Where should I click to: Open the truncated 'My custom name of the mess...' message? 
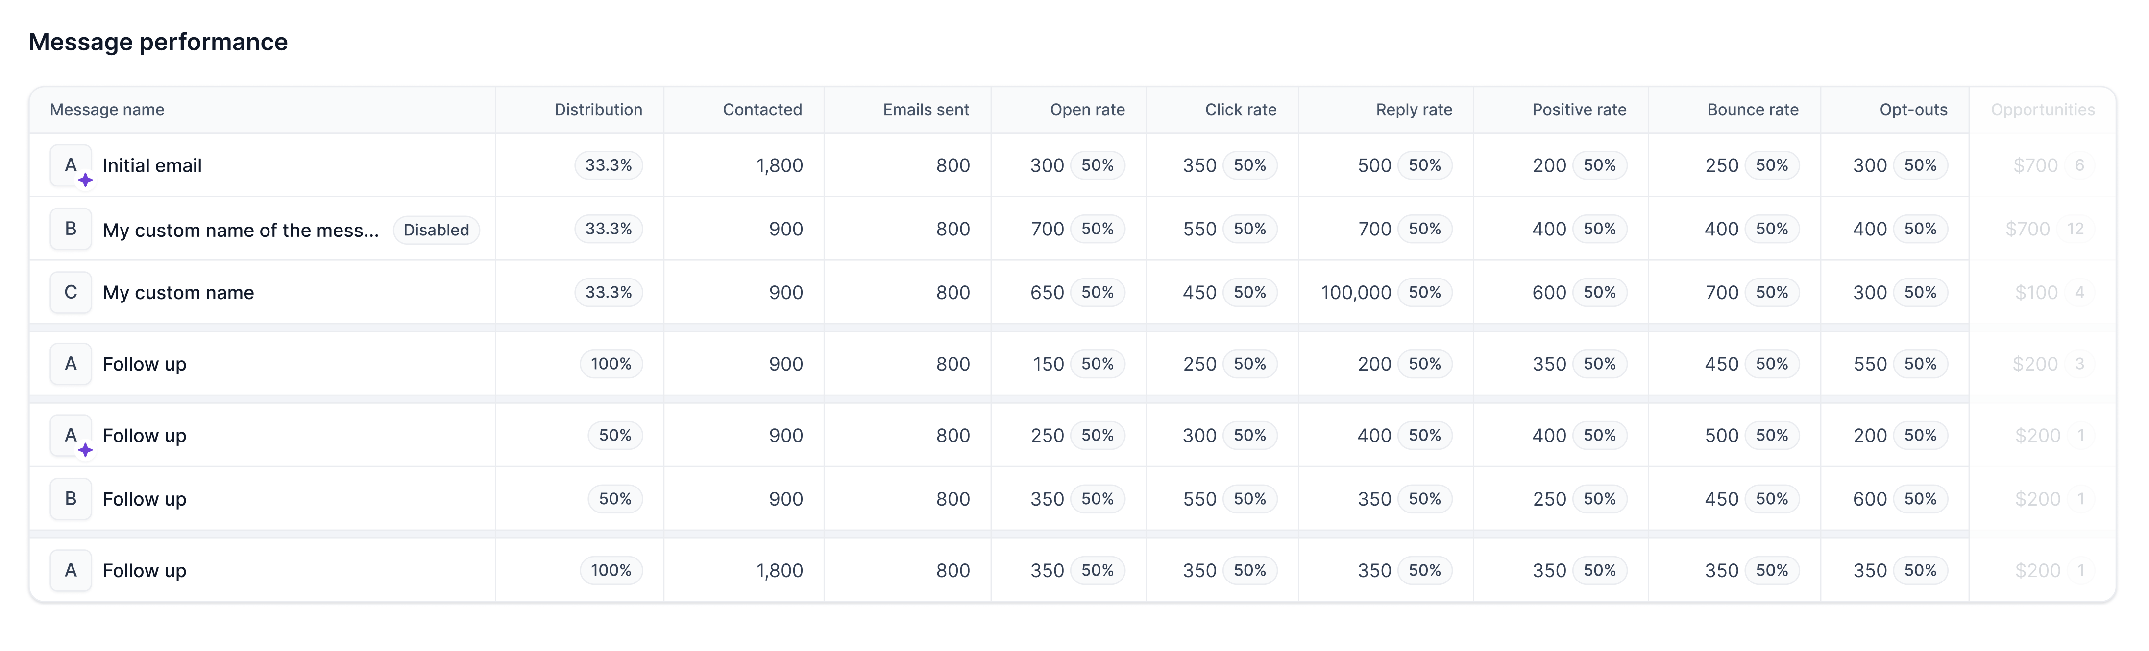point(240,230)
